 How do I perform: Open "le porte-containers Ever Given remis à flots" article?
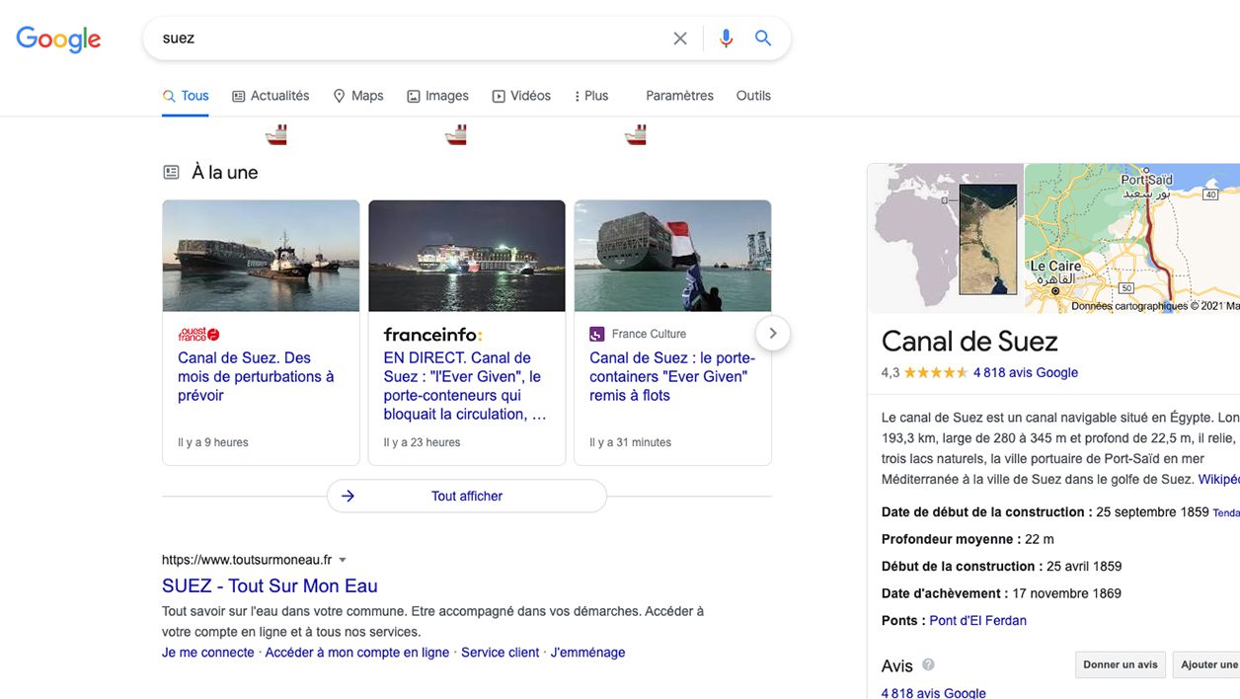coord(672,376)
